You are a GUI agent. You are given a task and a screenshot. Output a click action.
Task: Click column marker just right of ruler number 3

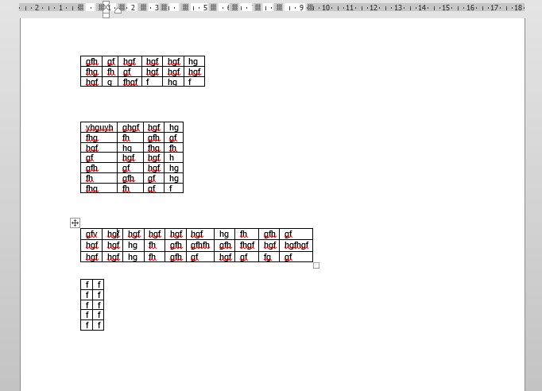(x=165, y=7)
